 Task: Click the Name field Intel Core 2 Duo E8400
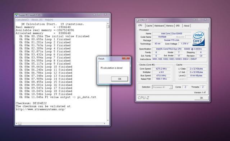point(171,33)
